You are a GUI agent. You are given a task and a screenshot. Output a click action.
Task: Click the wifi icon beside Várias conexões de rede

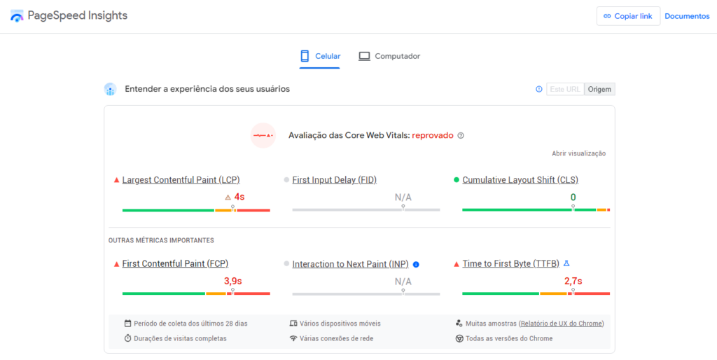[293, 338]
